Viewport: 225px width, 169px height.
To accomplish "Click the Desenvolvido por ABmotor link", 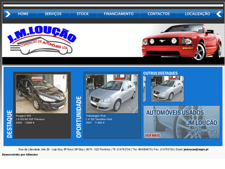I will point(20,155).
